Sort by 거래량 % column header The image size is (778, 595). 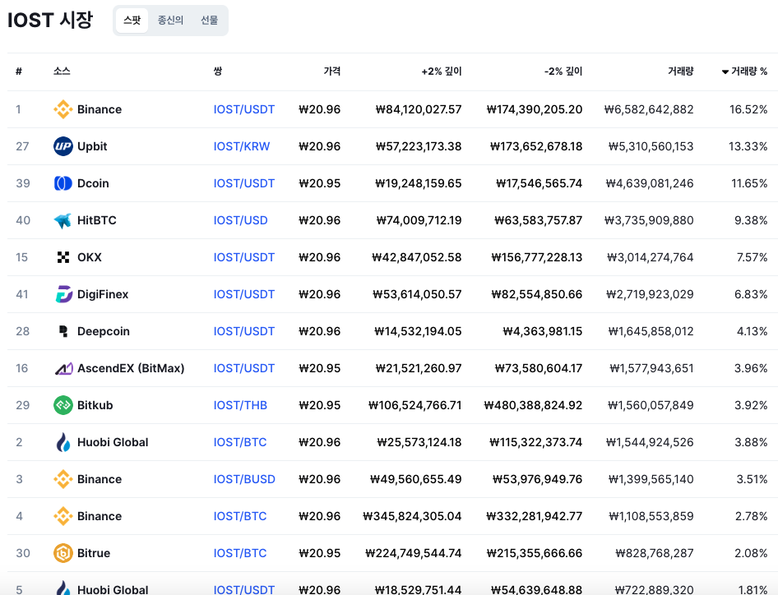tap(744, 71)
